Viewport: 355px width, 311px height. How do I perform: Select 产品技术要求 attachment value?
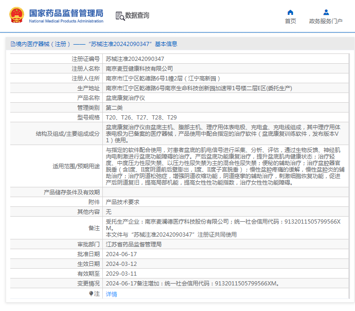pyautogui.click(x=122, y=202)
